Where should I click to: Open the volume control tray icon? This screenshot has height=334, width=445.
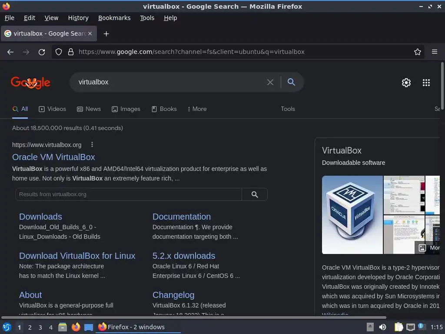pos(382,327)
